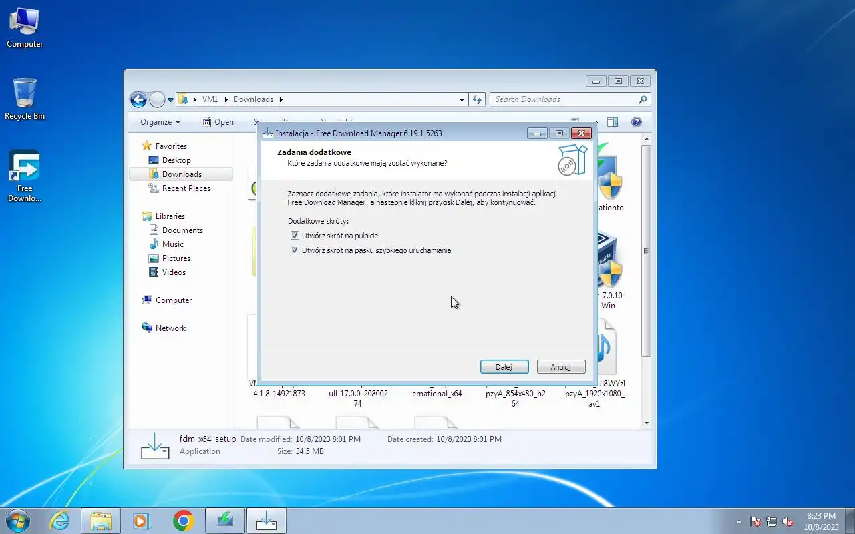855x534 pixels.
Task: Click the Downloads address bar segment
Action: tap(253, 99)
